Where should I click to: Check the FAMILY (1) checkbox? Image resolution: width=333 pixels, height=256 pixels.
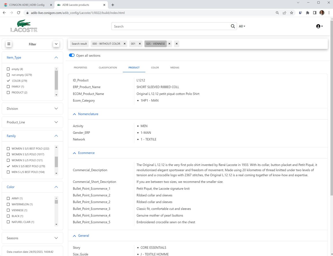click(x=8, y=87)
